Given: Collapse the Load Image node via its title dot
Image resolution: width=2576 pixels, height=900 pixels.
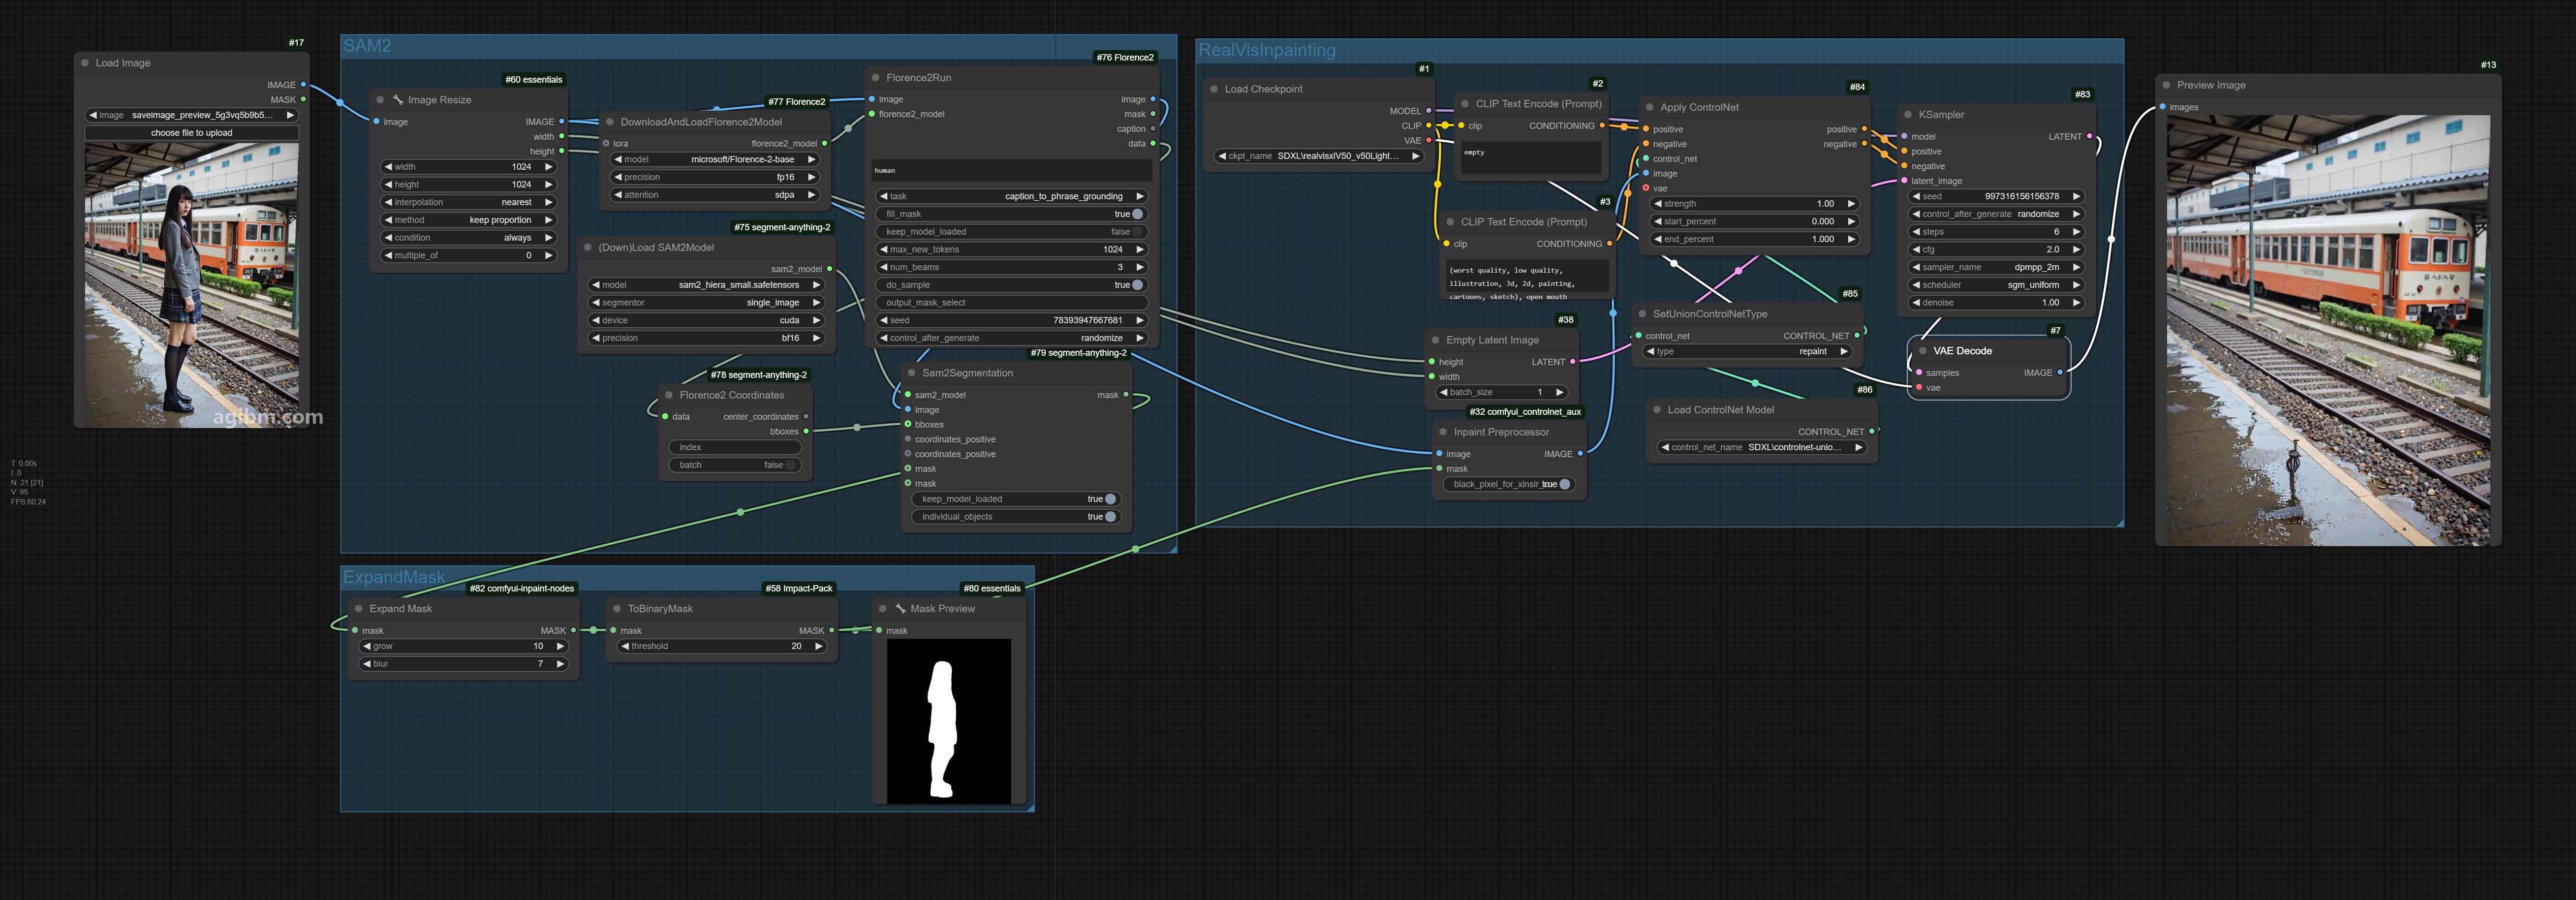Looking at the screenshot, I should [x=85, y=63].
